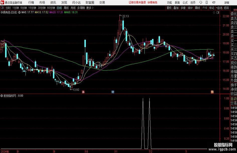237x153 pixels.
Task: Click the red 涨 event marker
Action: (x=83, y=92)
